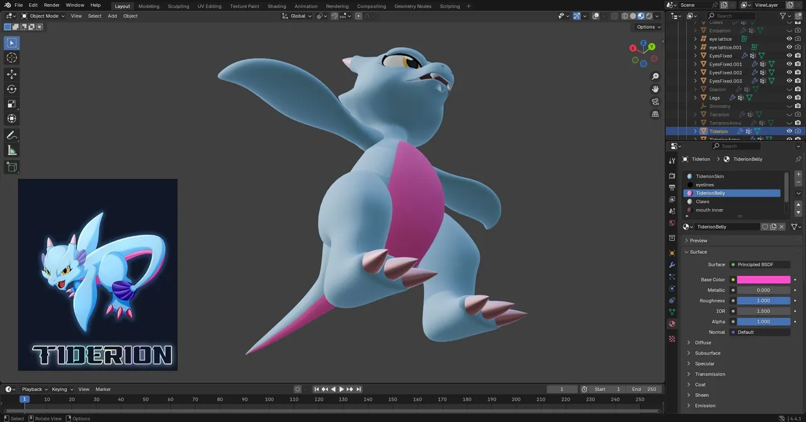Open the Material properties tab
This screenshot has width=806, height=422.
click(x=672, y=324)
